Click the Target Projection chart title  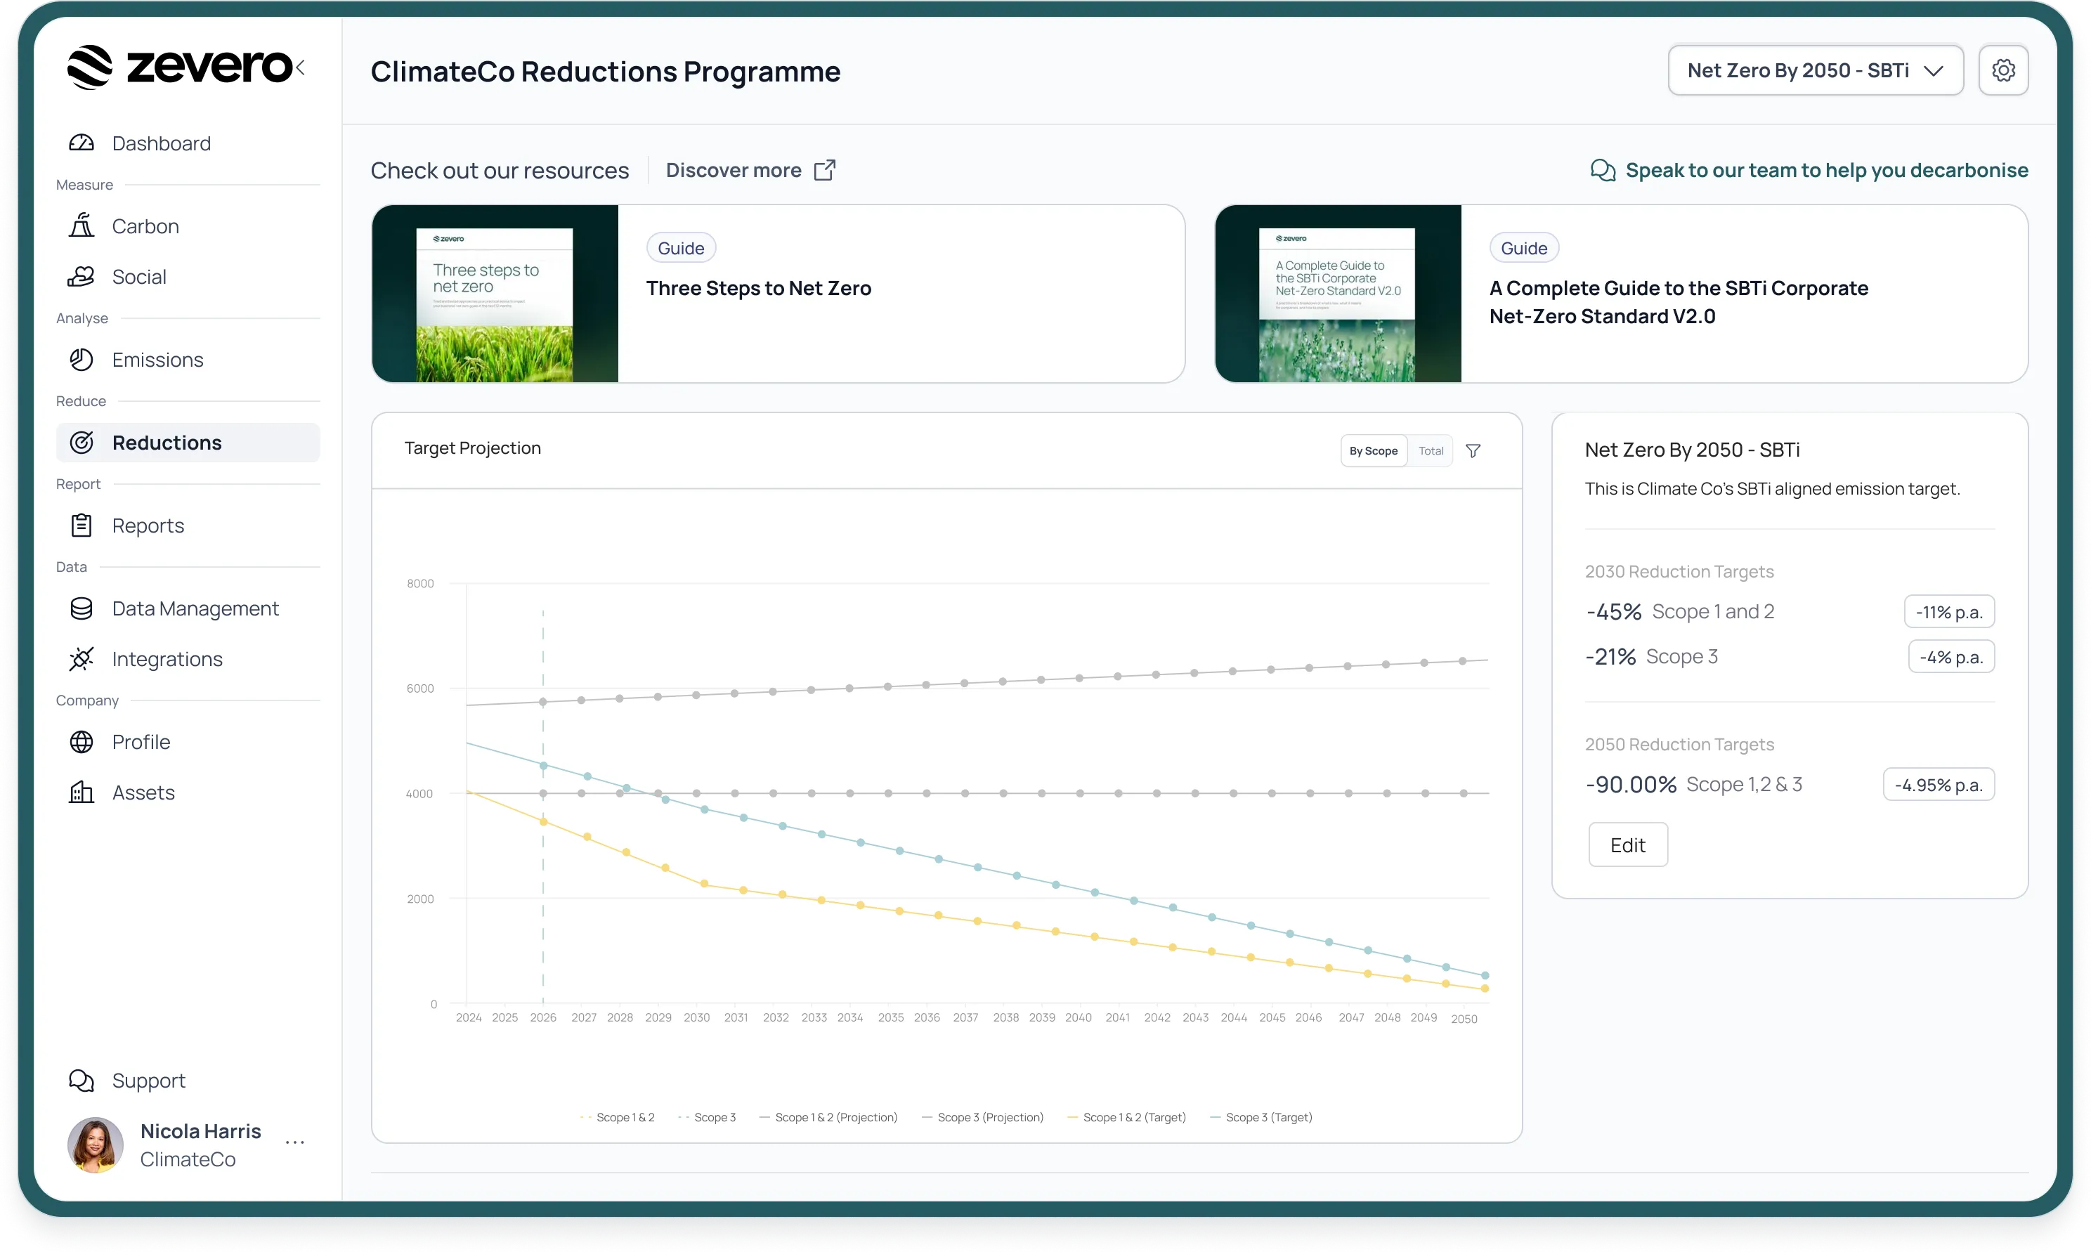[x=472, y=448]
